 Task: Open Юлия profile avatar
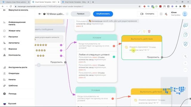185,14
